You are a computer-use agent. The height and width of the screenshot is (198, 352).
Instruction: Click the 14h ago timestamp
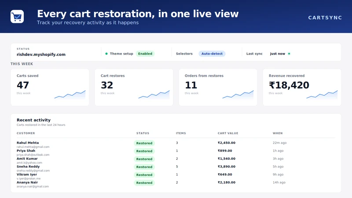[279, 182]
